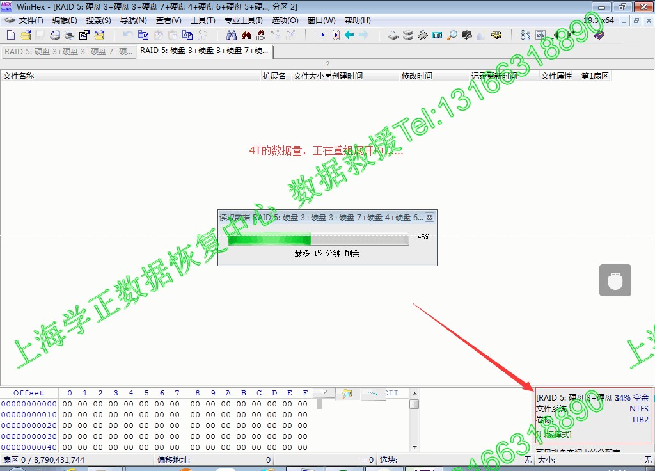This screenshot has width=655, height=471.
Task: Click the hex pane scroll up arrow
Action: [x=414, y=394]
